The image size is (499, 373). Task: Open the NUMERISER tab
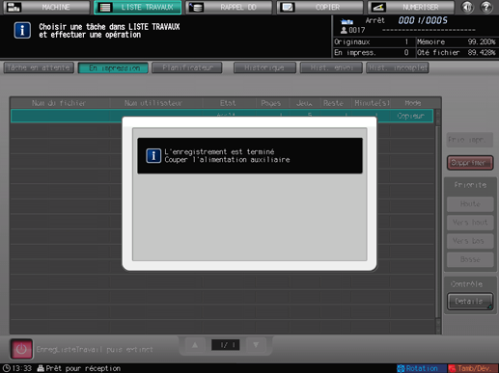[411, 7]
